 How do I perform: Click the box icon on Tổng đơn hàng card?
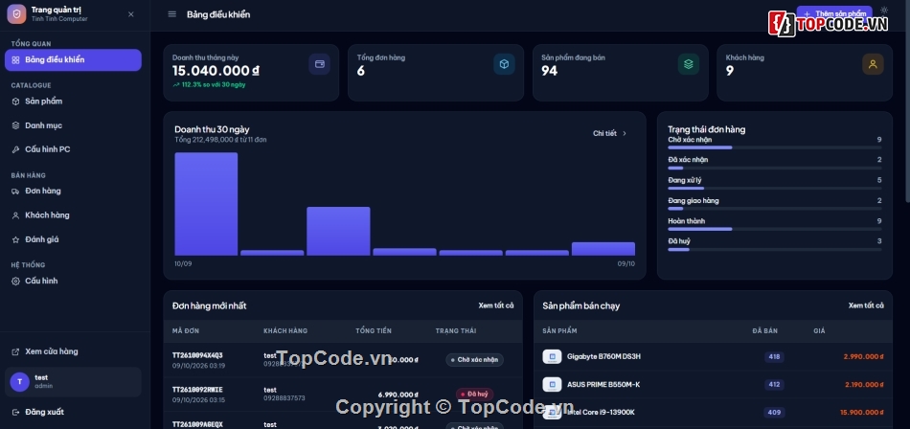(x=504, y=64)
